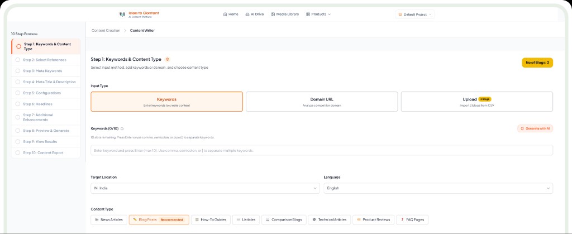Open the Default Project dropdown

point(415,15)
